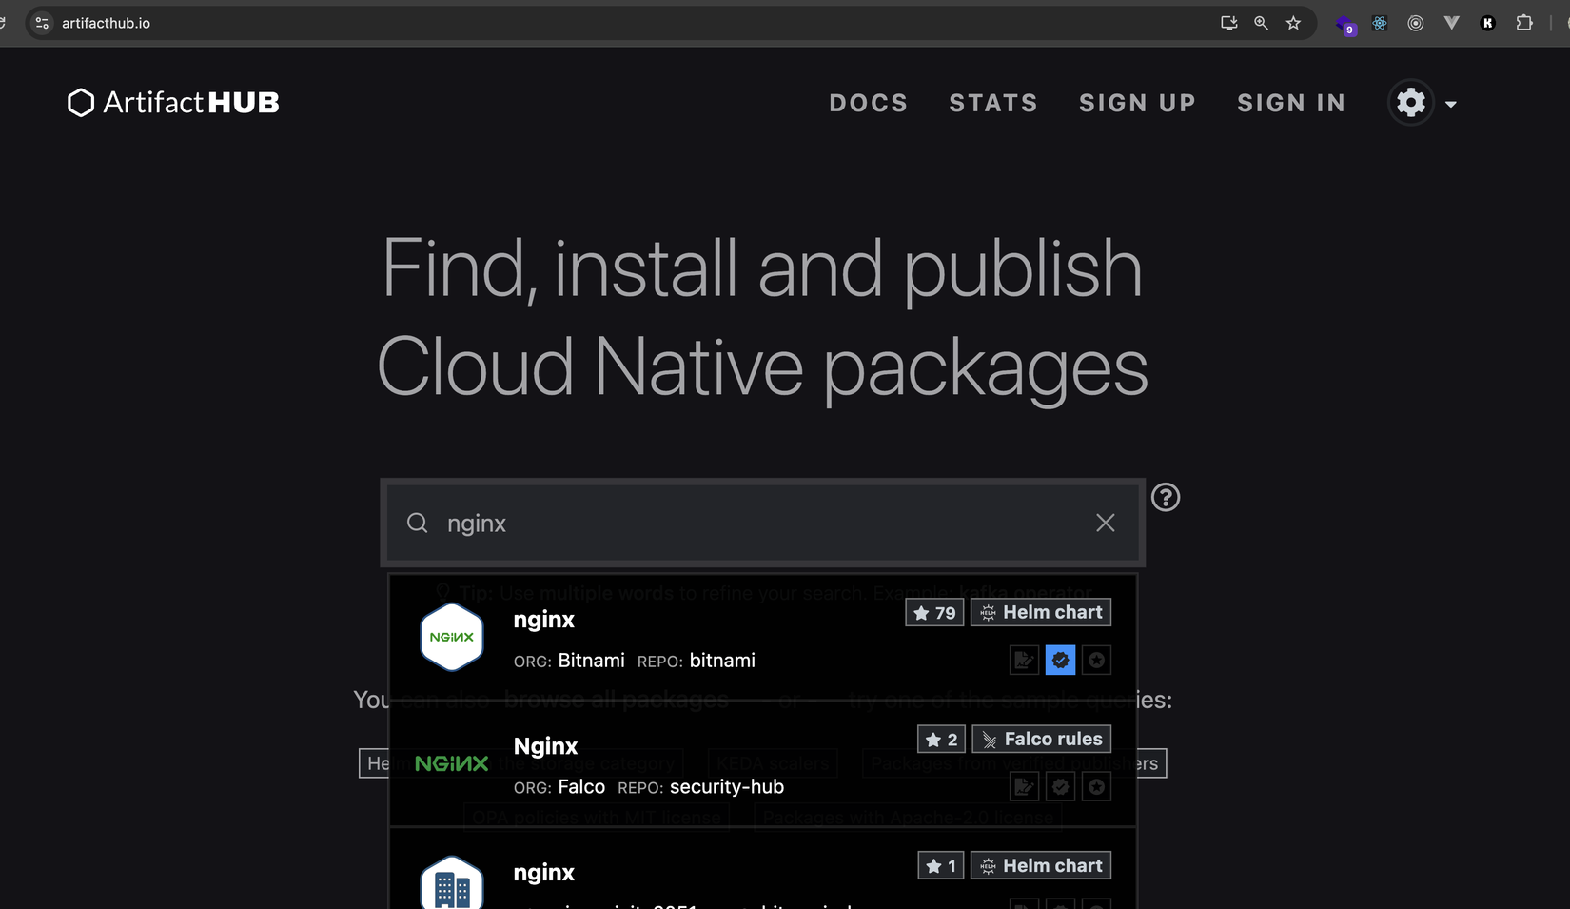Screen dimensions: 1570x909
Task: Click Helm chart badge on Bitnami nginx
Action: (1041, 613)
